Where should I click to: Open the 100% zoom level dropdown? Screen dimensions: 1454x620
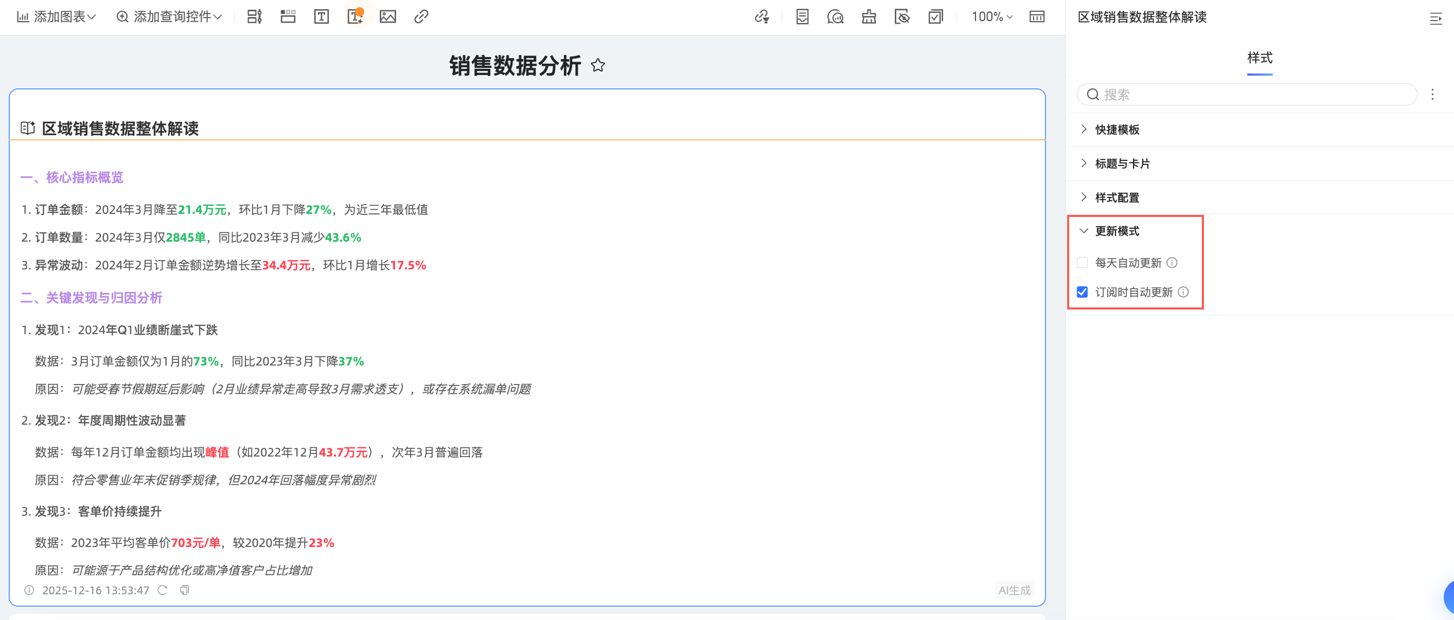pyautogui.click(x=992, y=16)
